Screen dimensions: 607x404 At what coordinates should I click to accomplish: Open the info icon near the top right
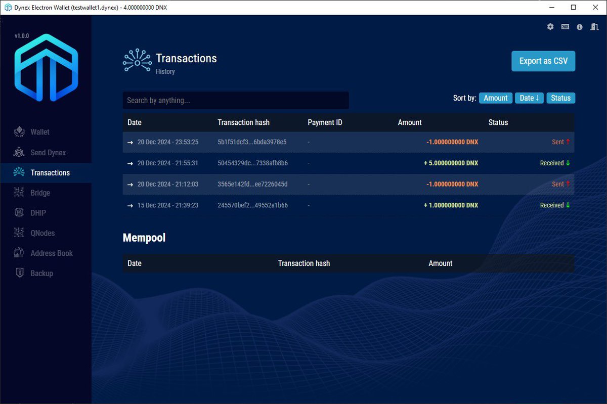[580, 27]
